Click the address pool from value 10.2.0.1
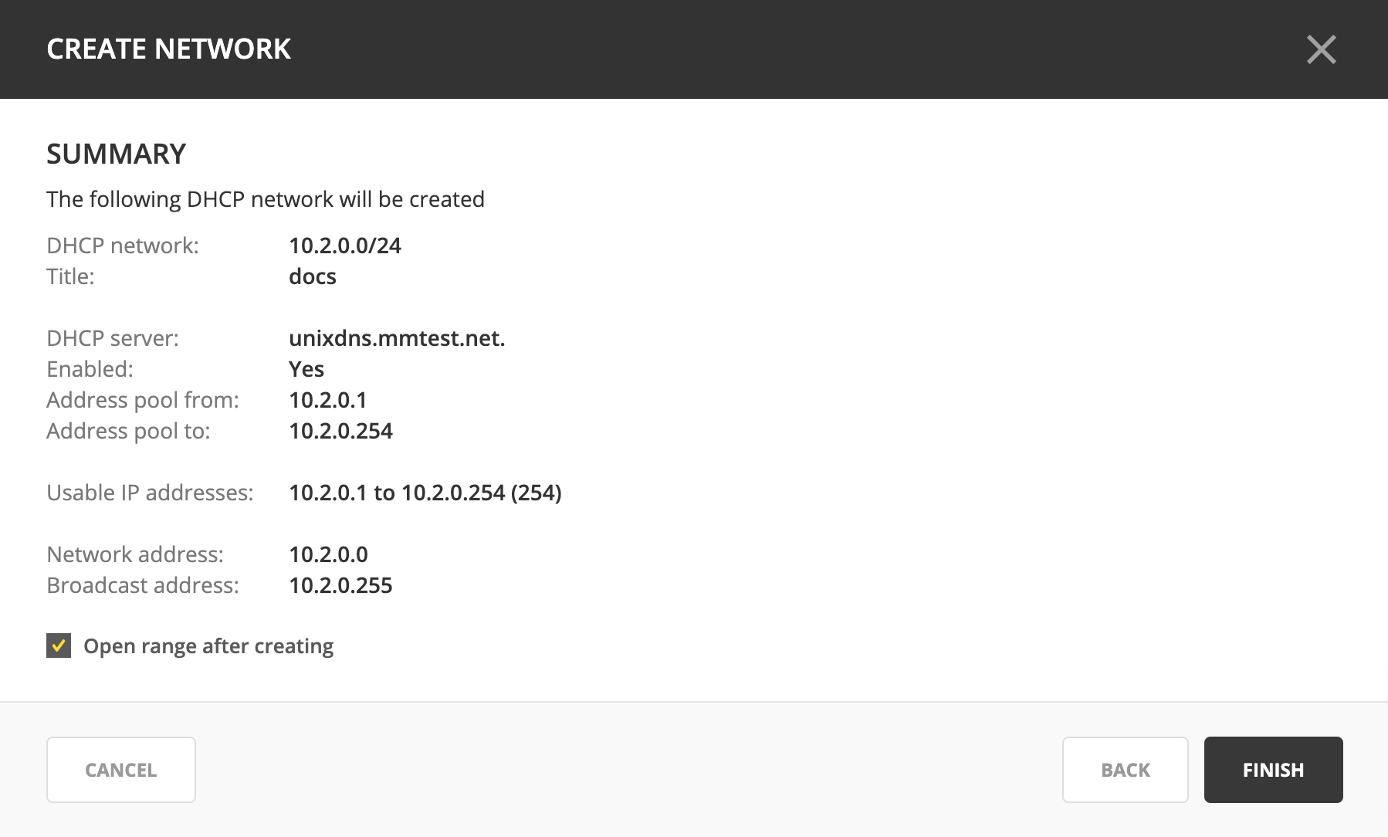 [327, 400]
